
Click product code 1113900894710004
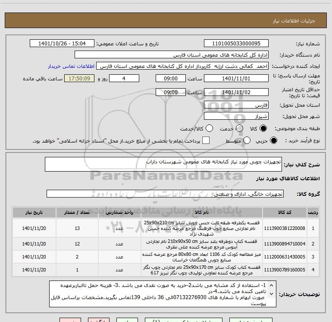(x=285, y=244)
